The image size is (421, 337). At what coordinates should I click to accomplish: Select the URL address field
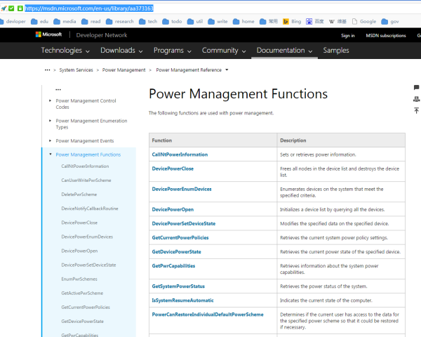pos(89,8)
